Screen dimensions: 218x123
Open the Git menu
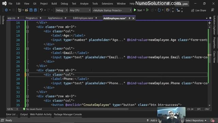[35, 4]
